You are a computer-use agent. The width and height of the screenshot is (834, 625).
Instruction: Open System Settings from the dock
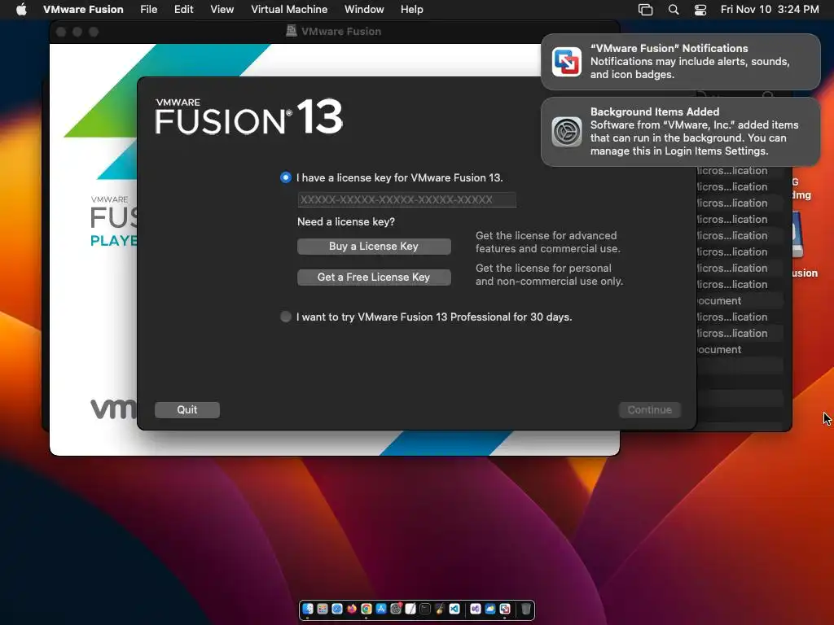click(396, 609)
